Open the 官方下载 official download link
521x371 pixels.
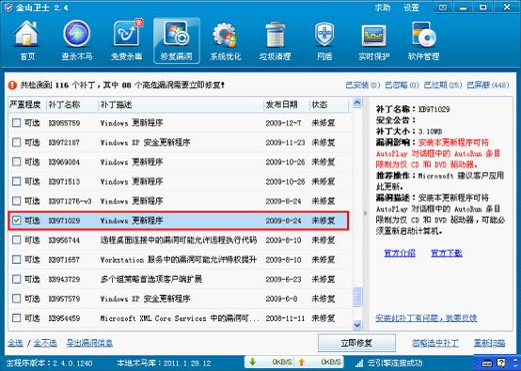[447, 254]
